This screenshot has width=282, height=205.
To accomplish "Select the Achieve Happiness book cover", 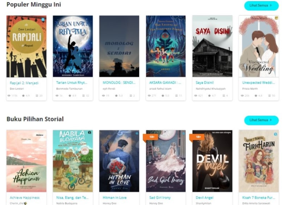I will tap(26, 161).
